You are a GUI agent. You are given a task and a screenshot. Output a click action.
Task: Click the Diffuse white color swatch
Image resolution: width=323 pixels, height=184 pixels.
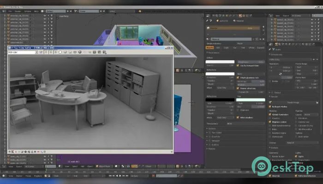click(x=220, y=62)
